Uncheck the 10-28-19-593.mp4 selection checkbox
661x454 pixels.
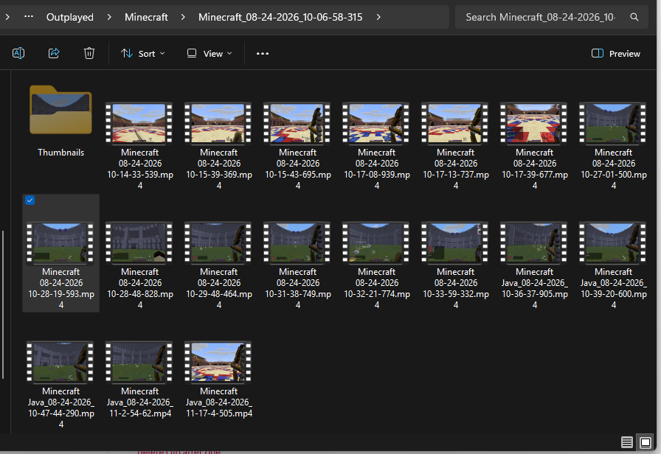[30, 200]
